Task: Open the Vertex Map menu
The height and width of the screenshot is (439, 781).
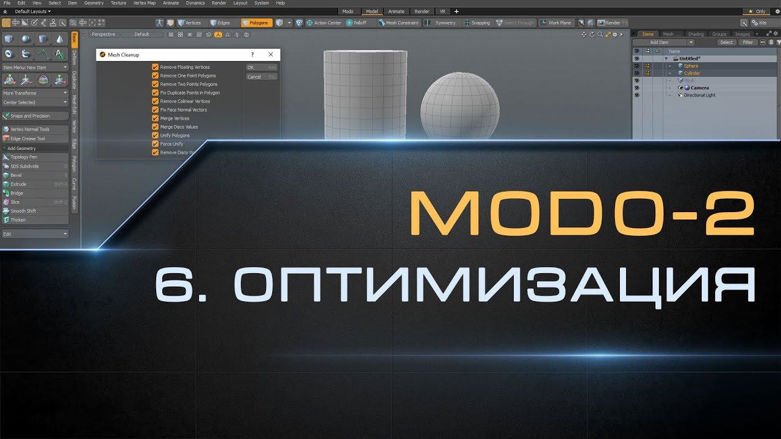Action: point(144,3)
